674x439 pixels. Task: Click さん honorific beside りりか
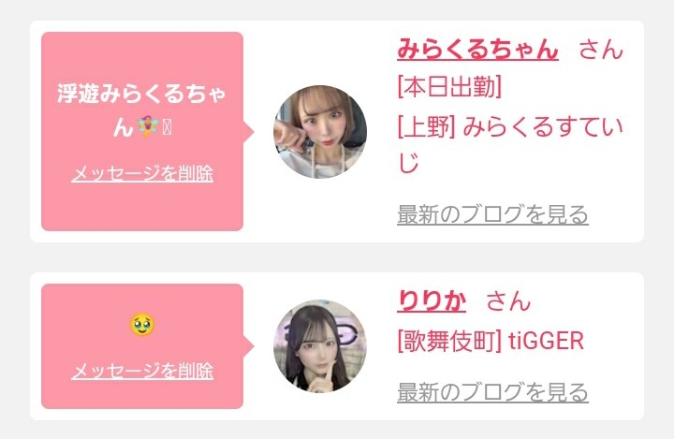[508, 301]
